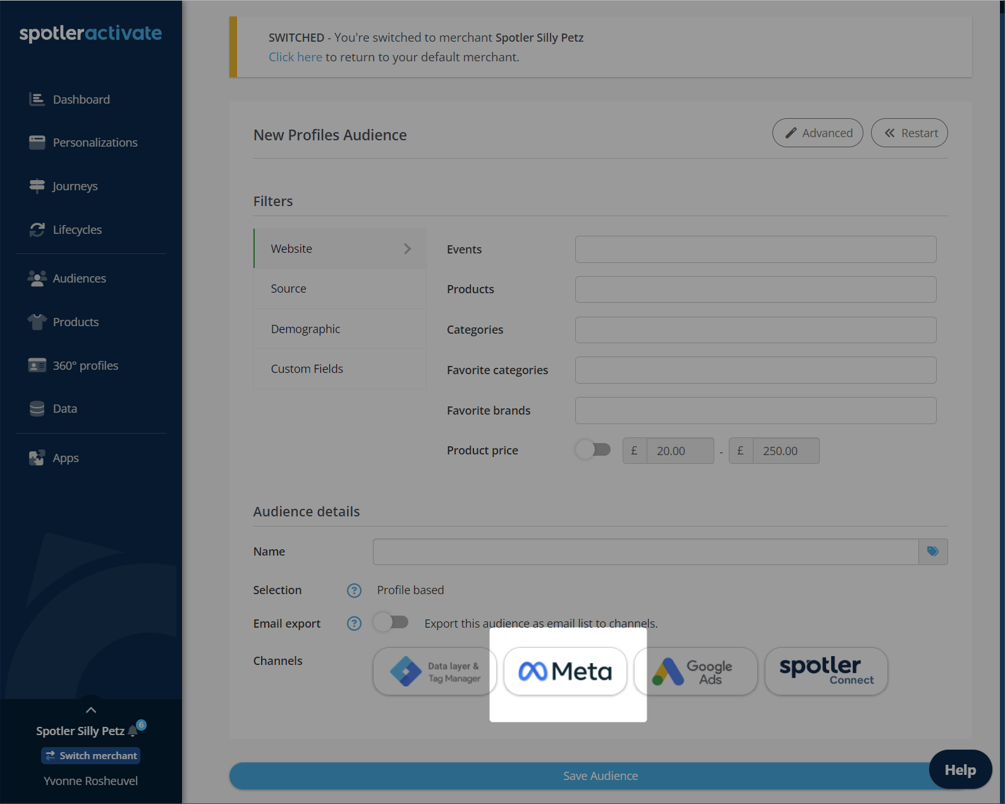Click the maximum price field showing 250.00
Image resolution: width=1005 pixels, height=804 pixels.
786,451
